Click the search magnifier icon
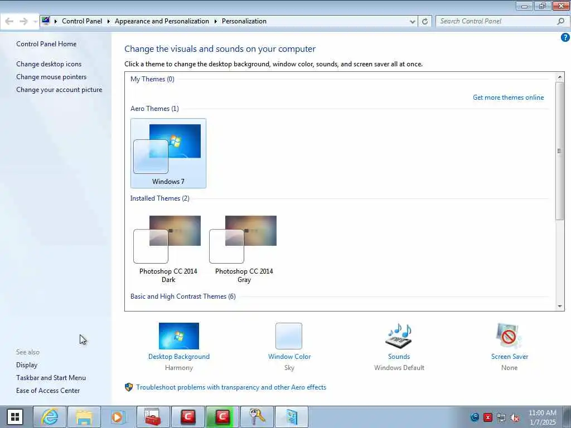Viewport: 571px width, 428px height. pyautogui.click(x=560, y=22)
